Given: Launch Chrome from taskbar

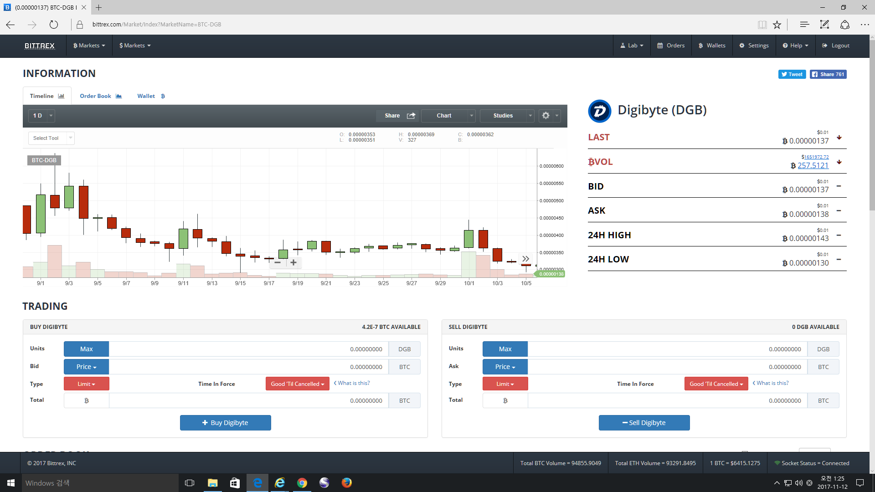Looking at the screenshot, I should tap(302, 483).
